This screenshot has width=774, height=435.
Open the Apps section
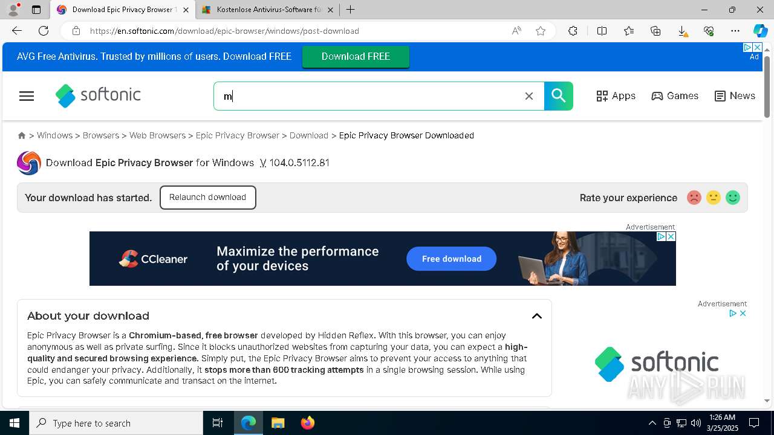click(x=616, y=96)
